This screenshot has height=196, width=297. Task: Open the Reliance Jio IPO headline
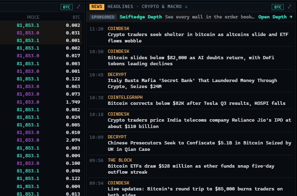199,123
